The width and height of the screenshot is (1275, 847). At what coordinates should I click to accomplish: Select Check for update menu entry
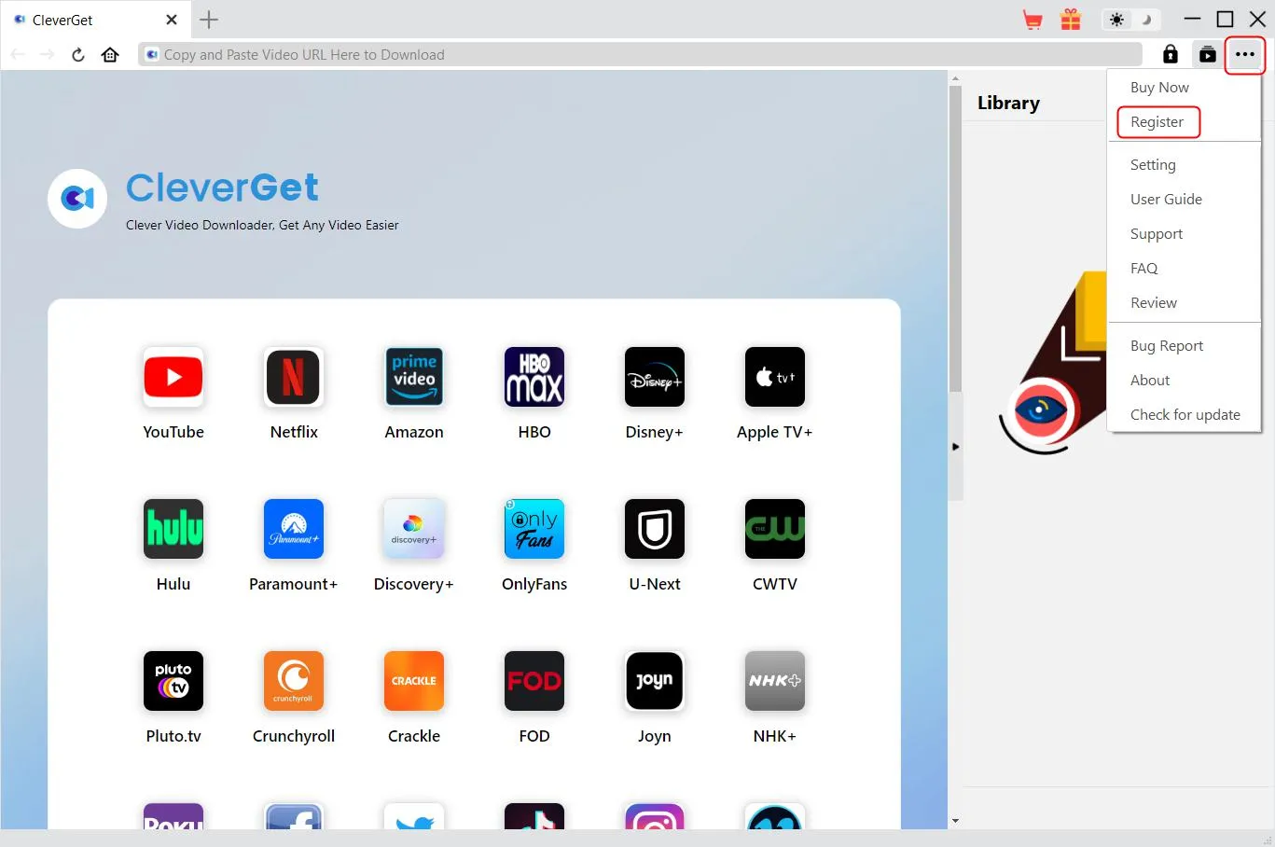point(1185,415)
